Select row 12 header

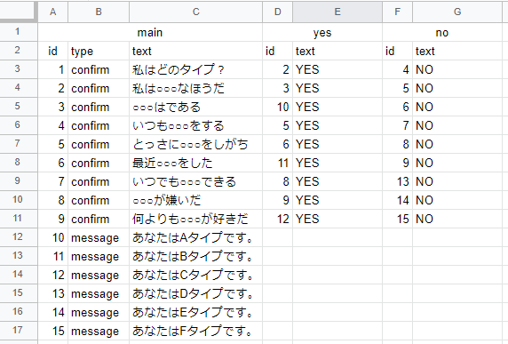click(19, 237)
